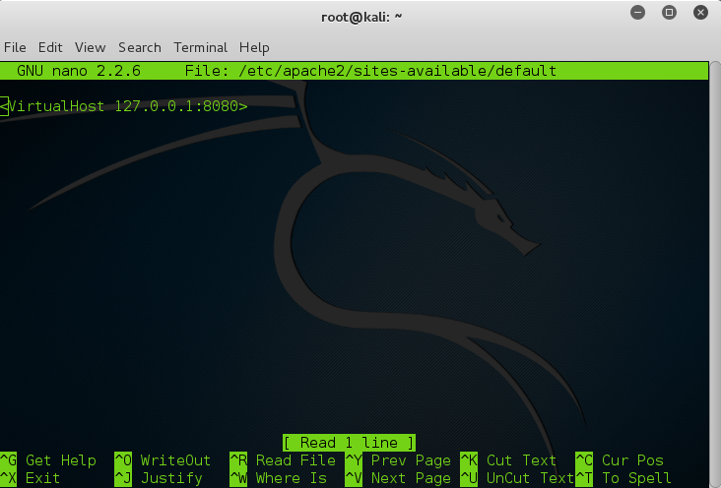Click the 'Read 1 line' status message

tap(349, 443)
